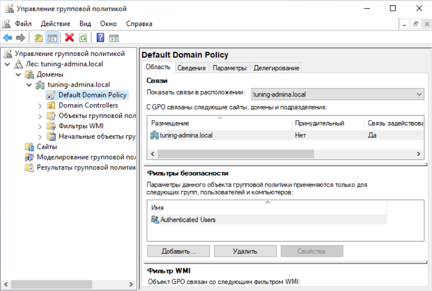Click the Результаты групповой политики icon
This screenshot has width=432, height=291.
tap(29, 168)
